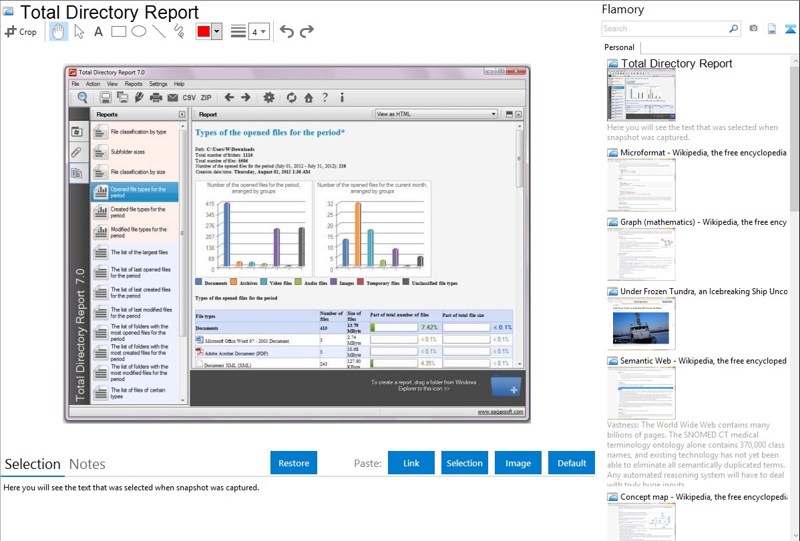Click the red color swatch
Screen dimensions: 800x541
pyautogui.click(x=204, y=31)
